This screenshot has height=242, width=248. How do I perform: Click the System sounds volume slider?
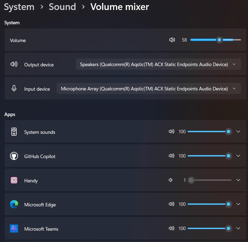[209, 131]
